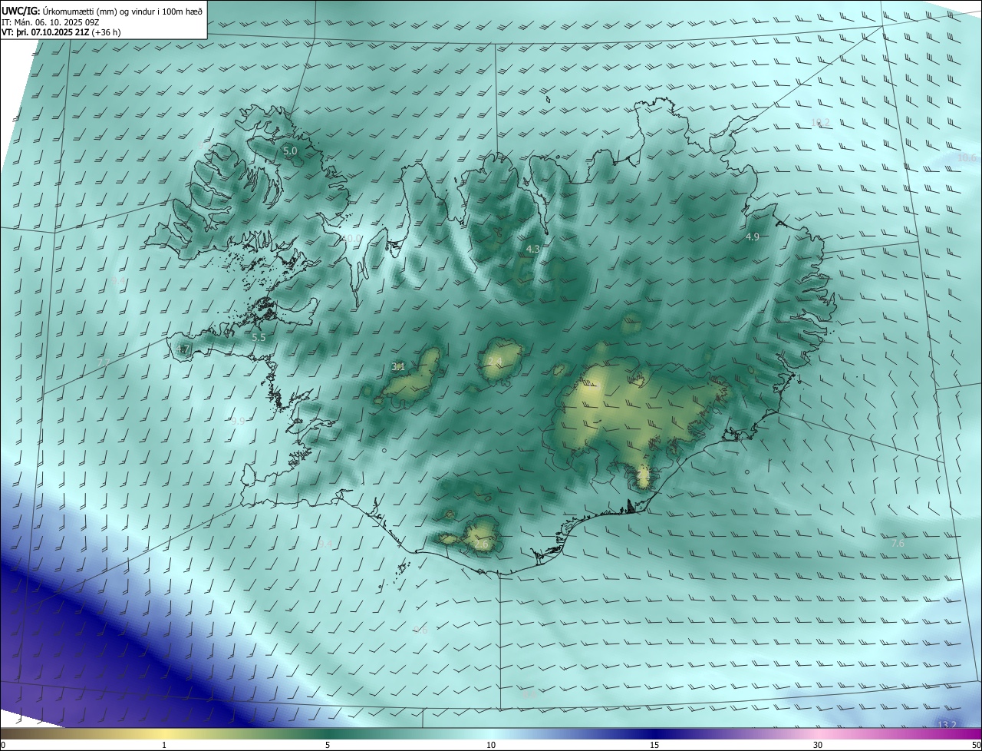Click the 5 tick label on the color scale
Image resolution: width=982 pixels, height=751 pixels.
[x=328, y=746]
